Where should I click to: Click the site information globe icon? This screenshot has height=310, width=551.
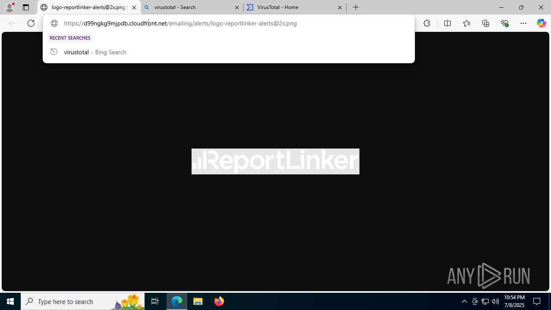[x=54, y=23]
